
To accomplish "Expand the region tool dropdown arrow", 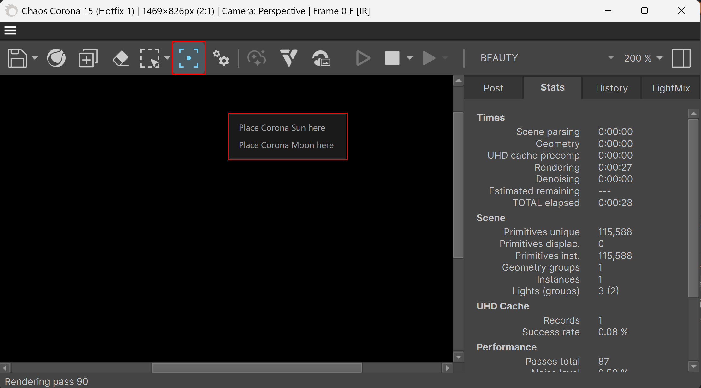I will point(167,58).
